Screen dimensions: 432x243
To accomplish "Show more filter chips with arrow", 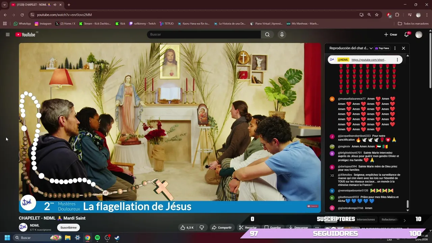I will point(405,220).
